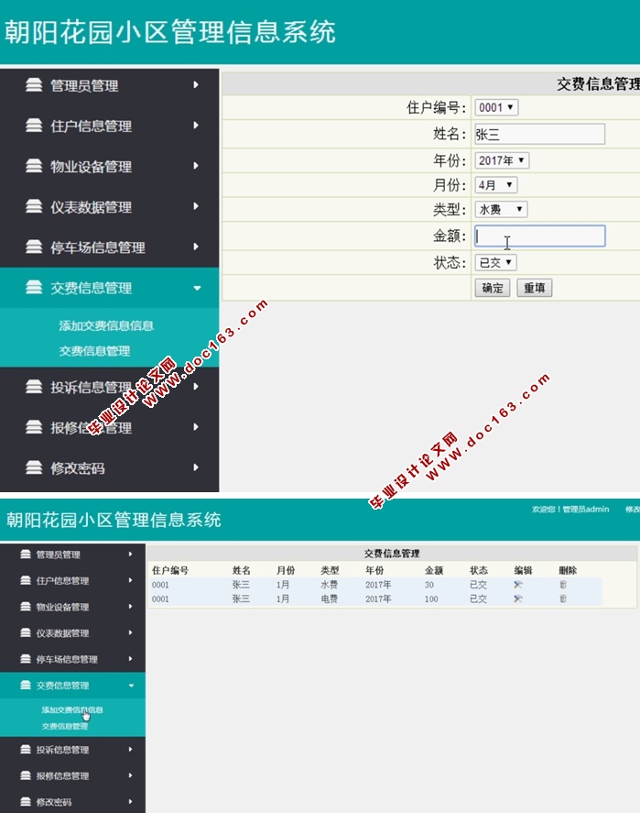640x813 pixels.
Task: Click amount cell 100 in table
Action: [431, 599]
